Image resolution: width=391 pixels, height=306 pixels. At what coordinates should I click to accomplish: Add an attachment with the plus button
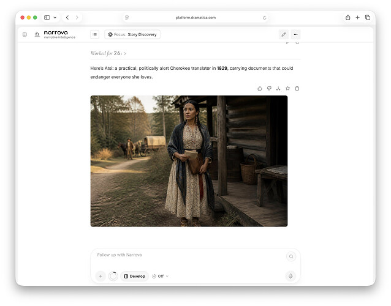point(101,276)
